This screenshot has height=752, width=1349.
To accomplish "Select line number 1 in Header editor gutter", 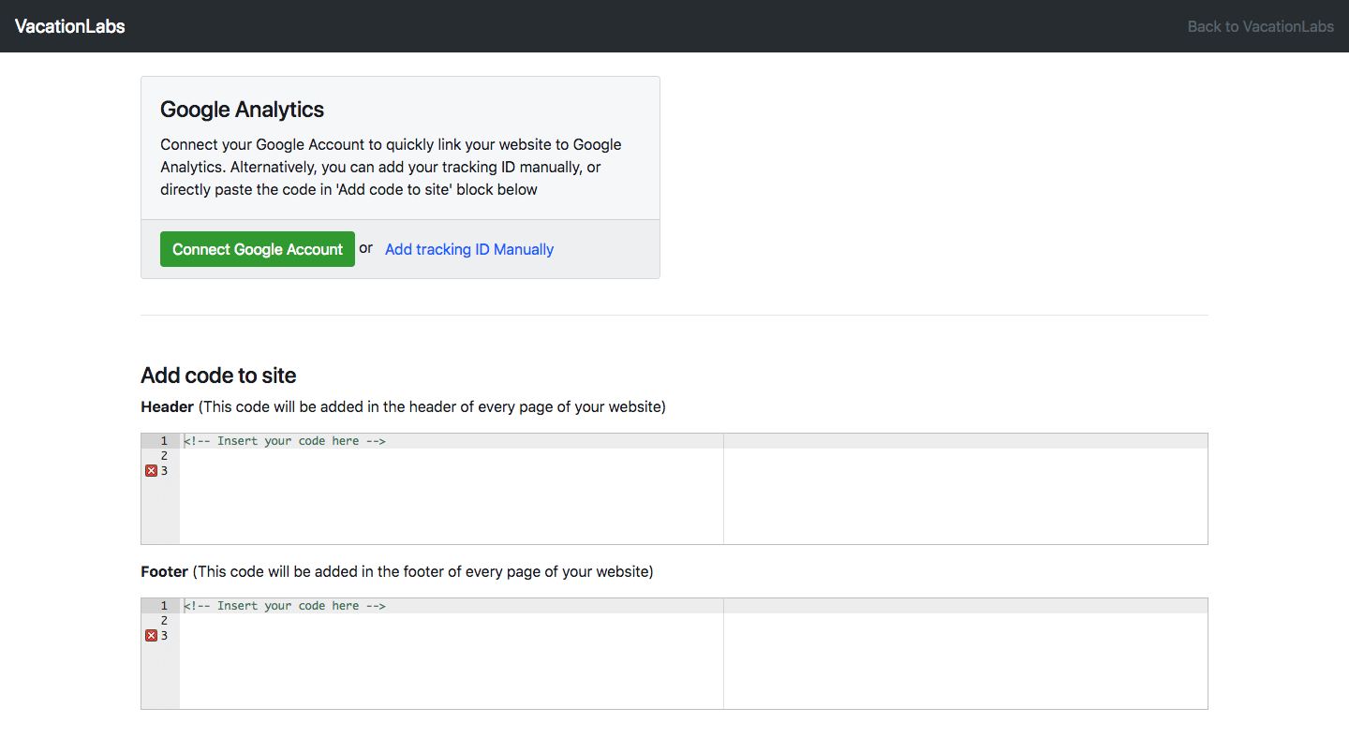I will (x=164, y=441).
